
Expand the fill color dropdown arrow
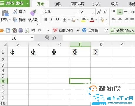(x=88, y=20)
